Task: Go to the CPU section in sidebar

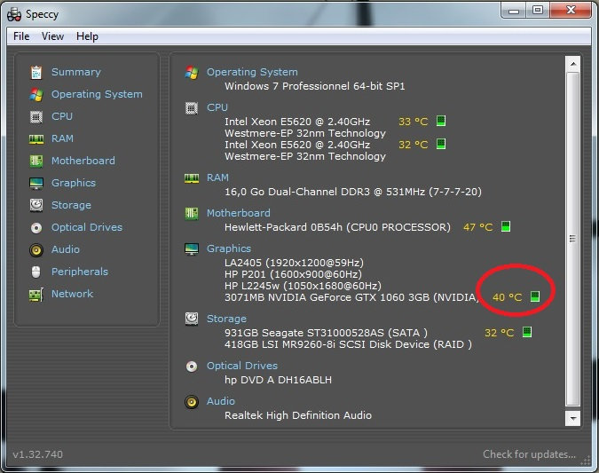Action: [x=62, y=116]
